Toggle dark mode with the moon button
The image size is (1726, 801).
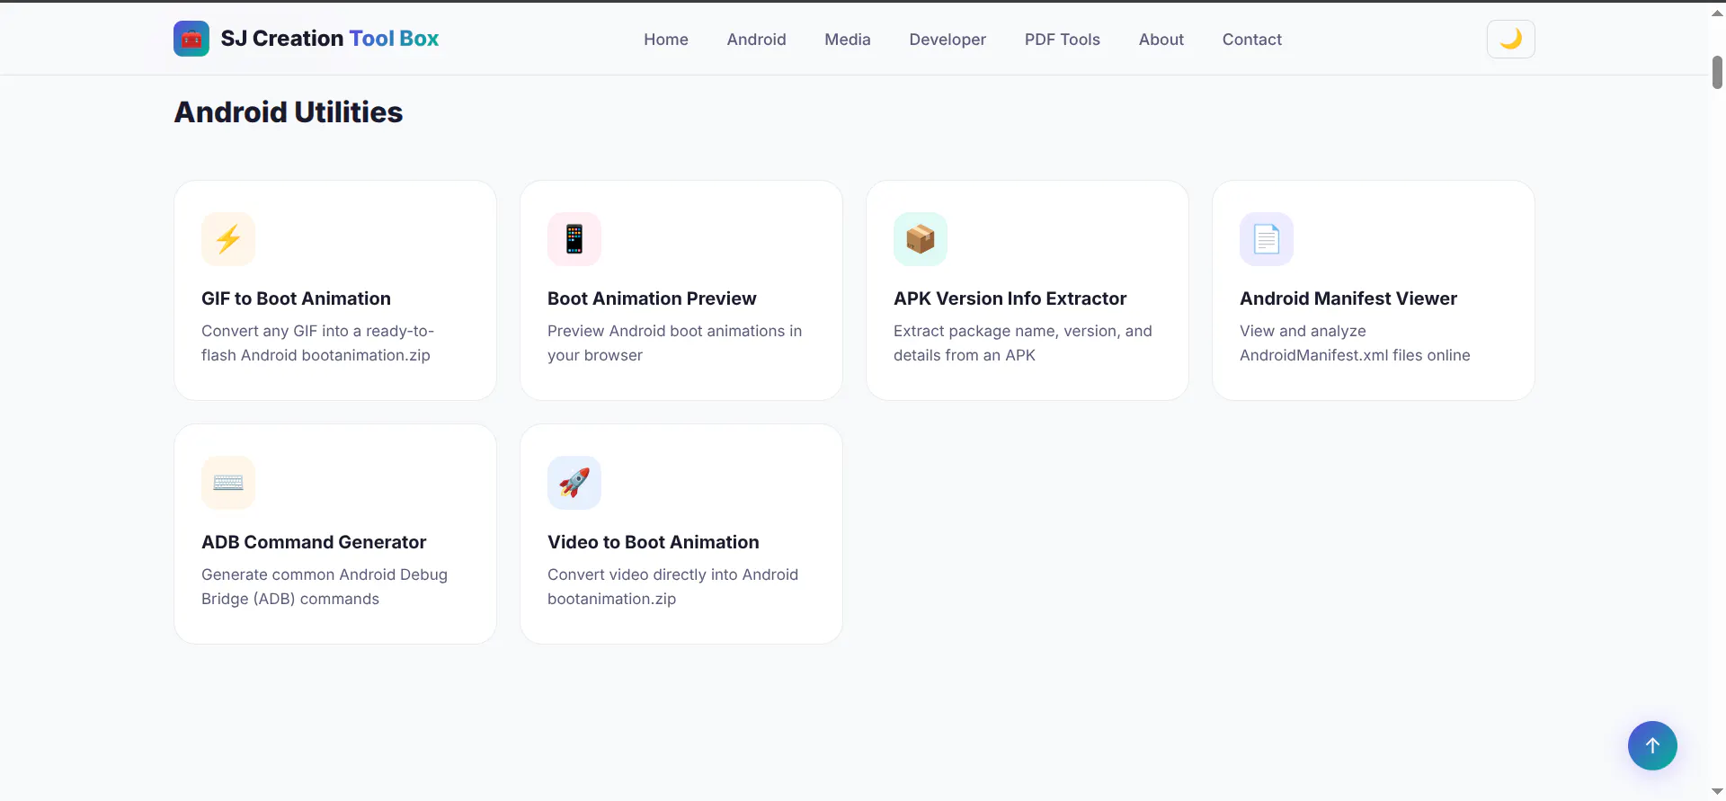(x=1511, y=39)
